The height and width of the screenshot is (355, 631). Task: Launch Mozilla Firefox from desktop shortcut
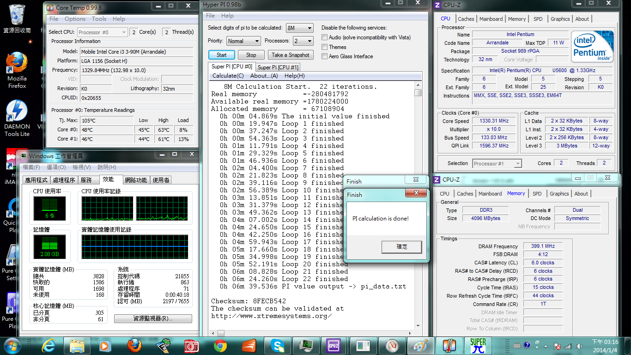click(17, 70)
